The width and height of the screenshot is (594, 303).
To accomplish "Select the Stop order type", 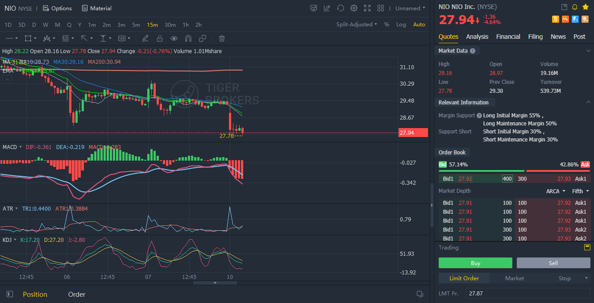I will point(565,278).
